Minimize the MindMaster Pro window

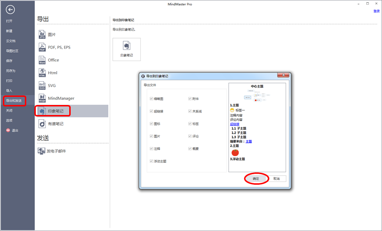359,4
